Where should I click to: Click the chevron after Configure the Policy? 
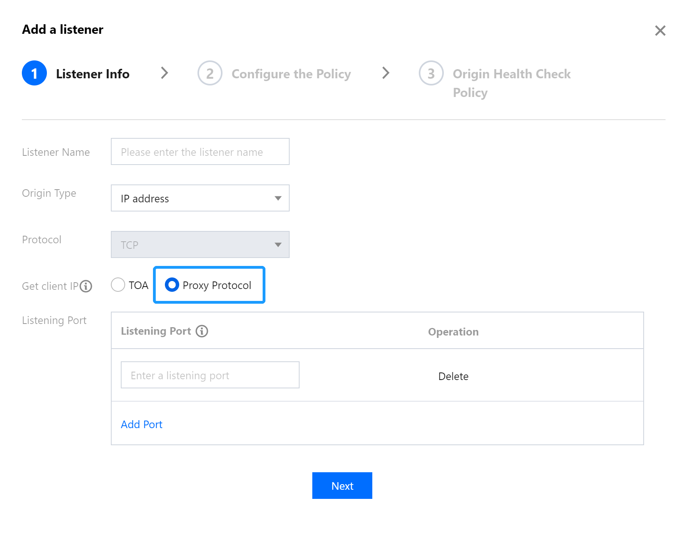[x=385, y=73]
